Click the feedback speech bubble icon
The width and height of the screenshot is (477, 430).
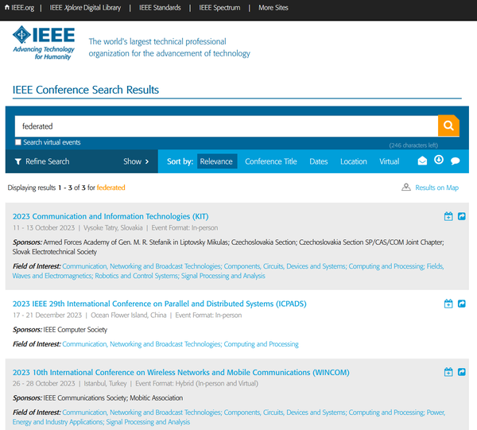point(455,161)
